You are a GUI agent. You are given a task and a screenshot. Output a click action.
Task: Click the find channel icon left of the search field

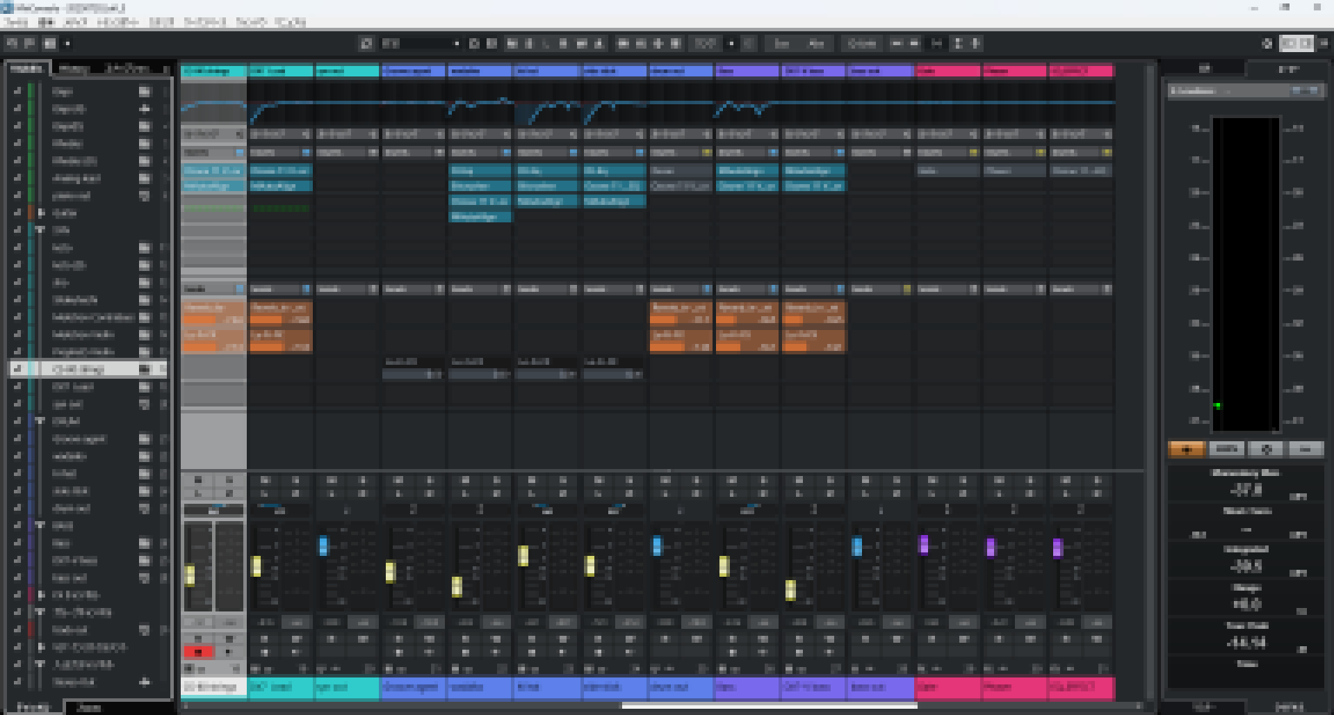366,44
